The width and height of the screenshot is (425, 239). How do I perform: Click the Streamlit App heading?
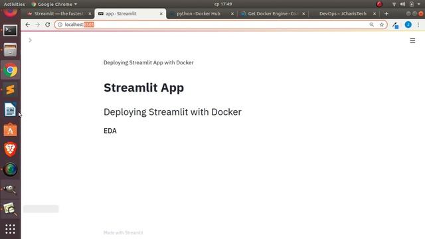(x=143, y=88)
